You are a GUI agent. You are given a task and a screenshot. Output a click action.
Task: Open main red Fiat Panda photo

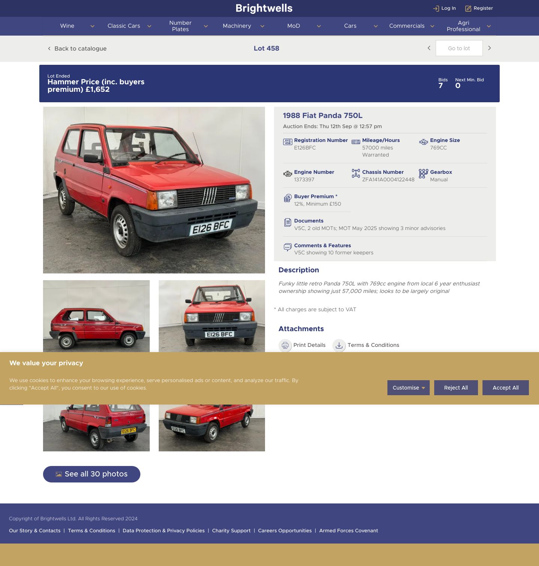point(154,190)
